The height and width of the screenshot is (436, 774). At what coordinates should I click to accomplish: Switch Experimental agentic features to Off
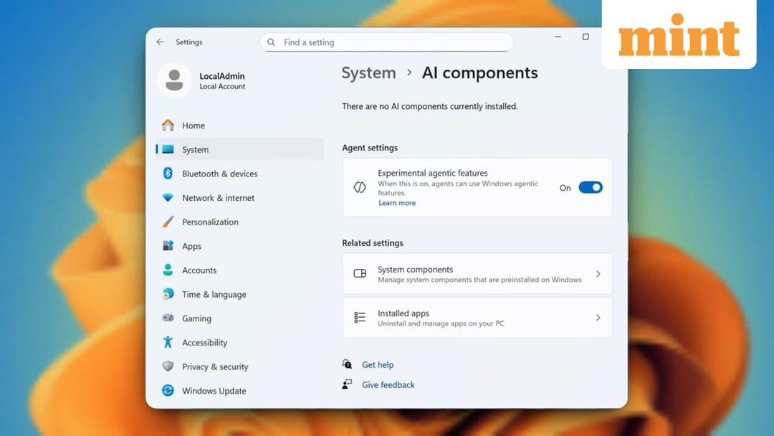pyautogui.click(x=590, y=187)
